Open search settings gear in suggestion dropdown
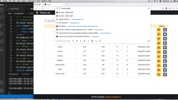Image resolution: width=178 pixels, height=100 pixels. pyautogui.click(x=149, y=41)
